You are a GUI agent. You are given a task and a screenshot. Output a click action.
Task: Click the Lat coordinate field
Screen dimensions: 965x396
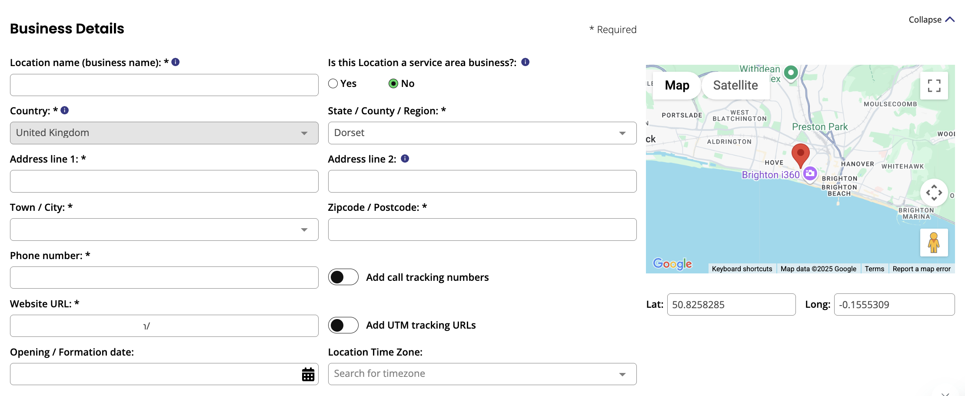pyautogui.click(x=731, y=304)
